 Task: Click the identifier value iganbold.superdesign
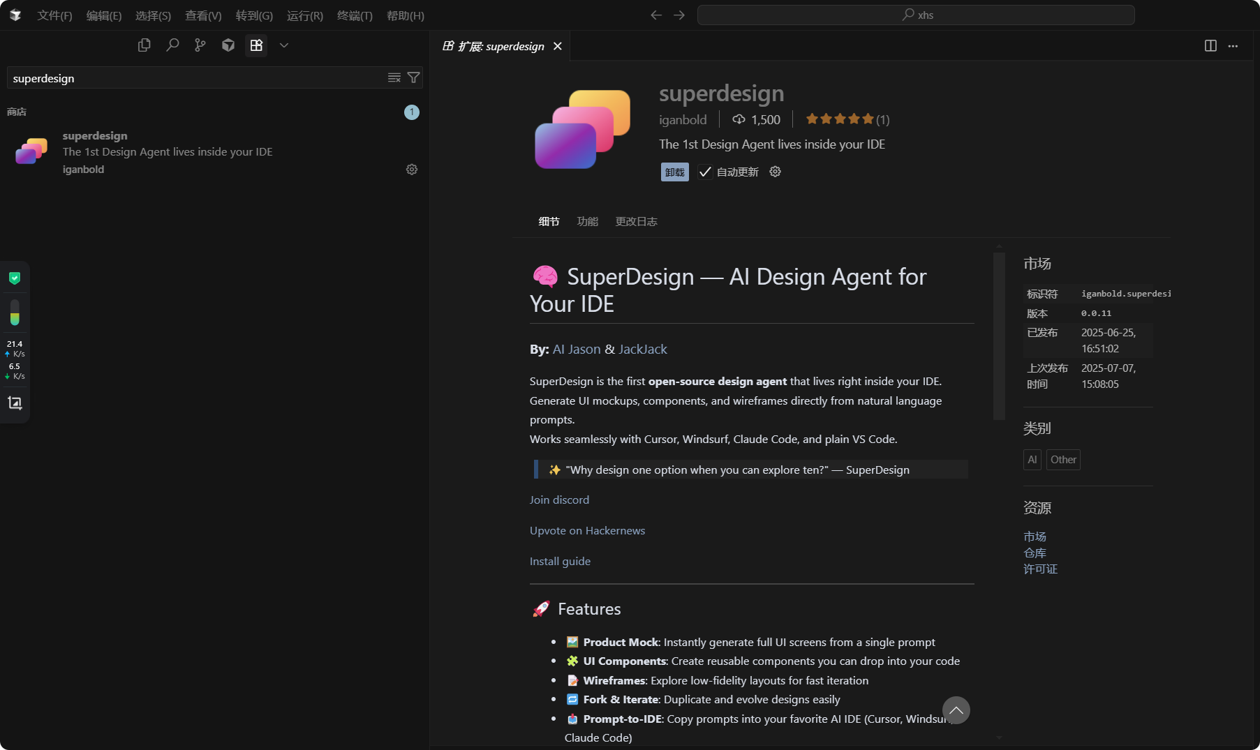tap(1126, 294)
